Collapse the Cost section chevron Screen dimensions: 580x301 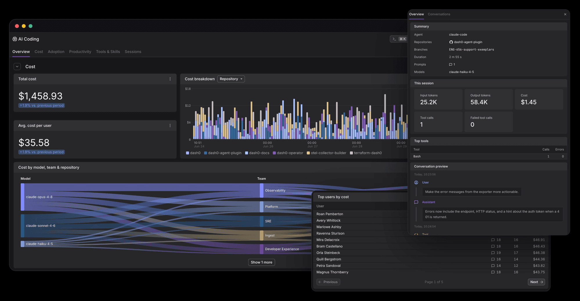[17, 67]
